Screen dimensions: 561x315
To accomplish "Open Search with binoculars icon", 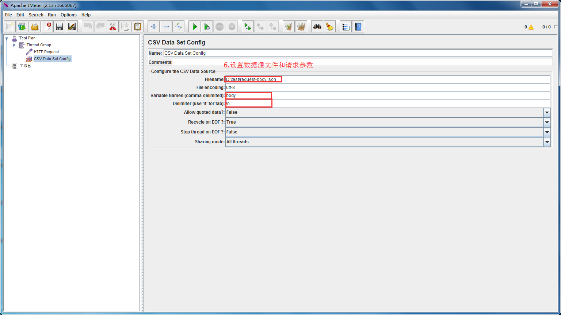I will 317,27.
